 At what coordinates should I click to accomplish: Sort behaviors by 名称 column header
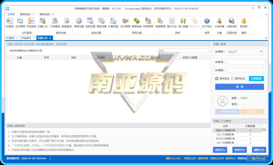point(225,126)
